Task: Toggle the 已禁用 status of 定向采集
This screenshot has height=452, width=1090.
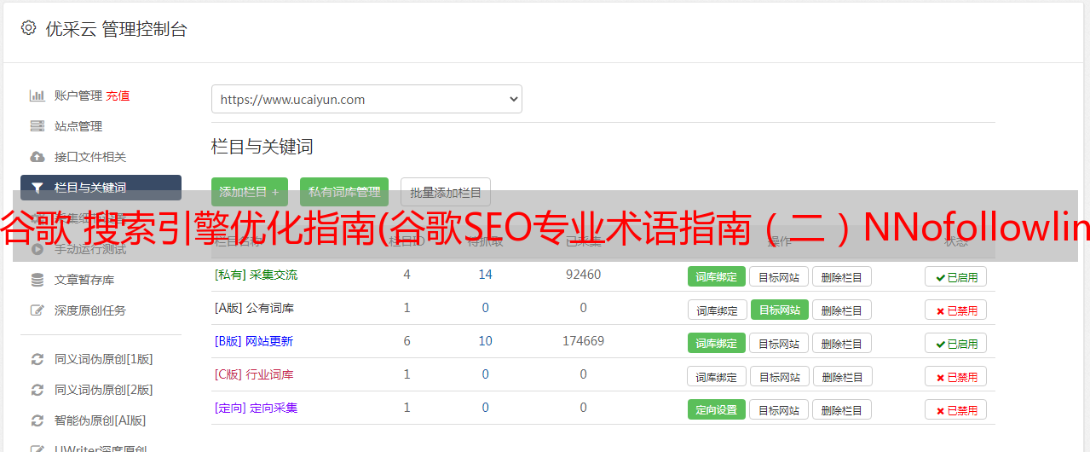Action: click(x=956, y=409)
